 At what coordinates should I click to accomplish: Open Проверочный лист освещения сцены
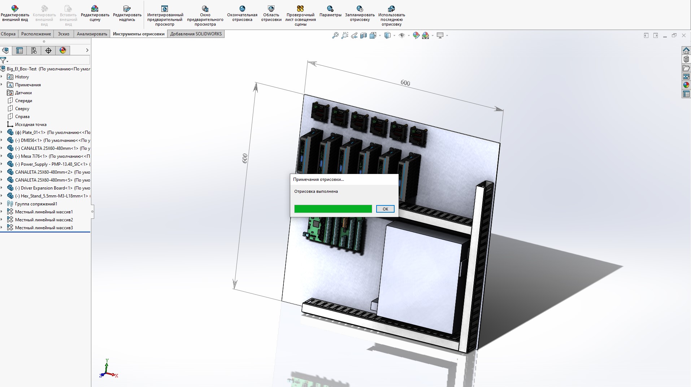click(x=300, y=16)
